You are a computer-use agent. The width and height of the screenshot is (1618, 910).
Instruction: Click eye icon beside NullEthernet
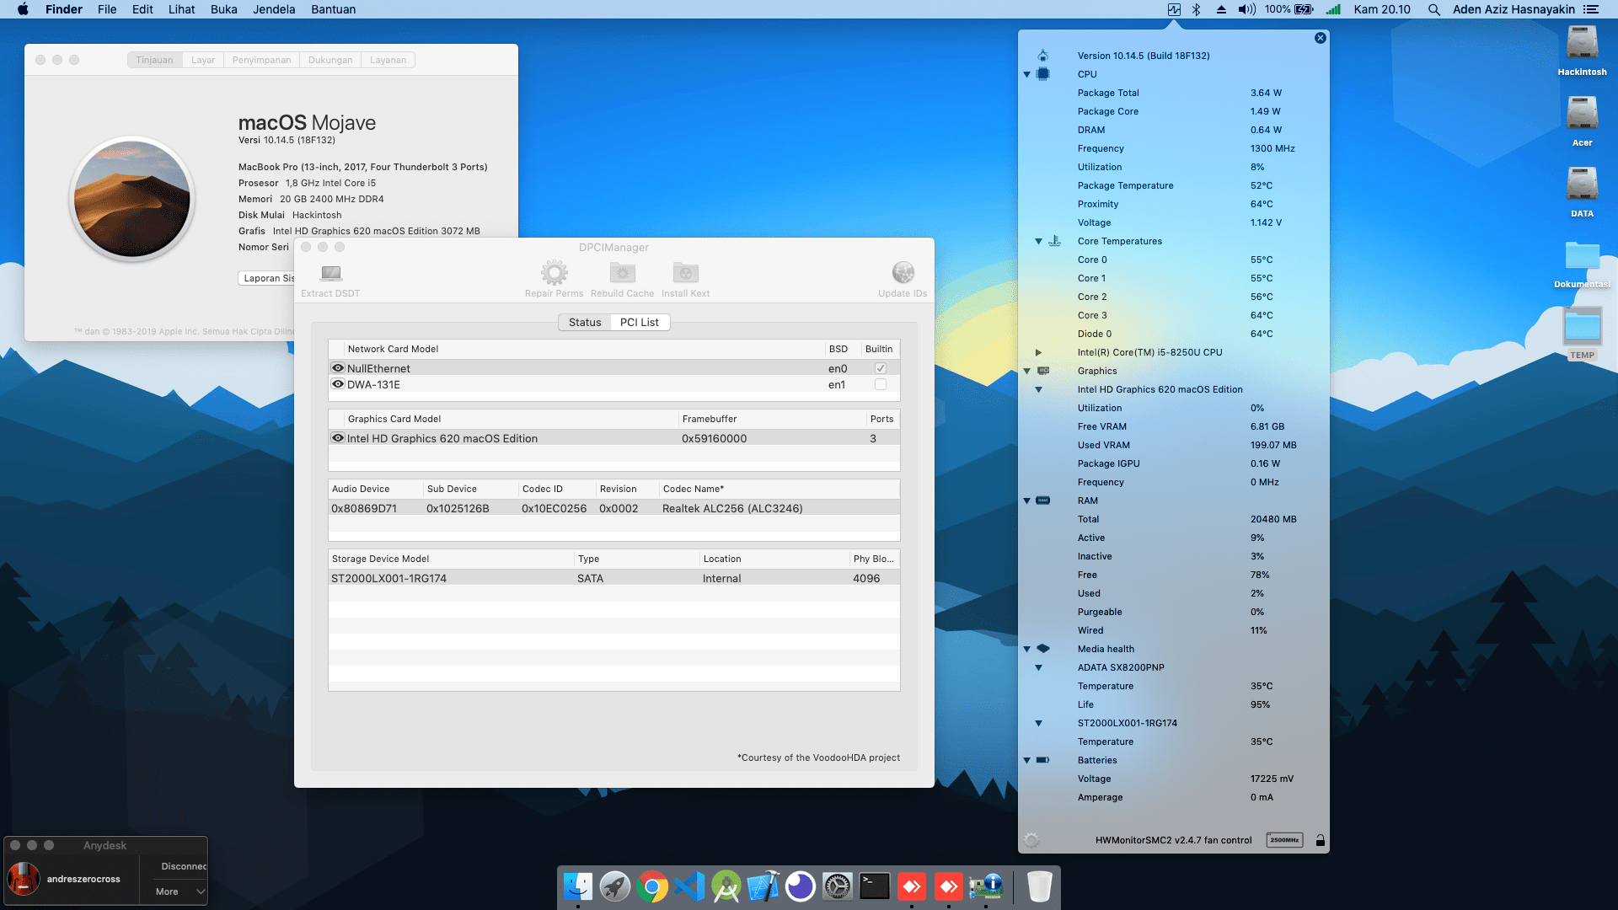pos(338,368)
